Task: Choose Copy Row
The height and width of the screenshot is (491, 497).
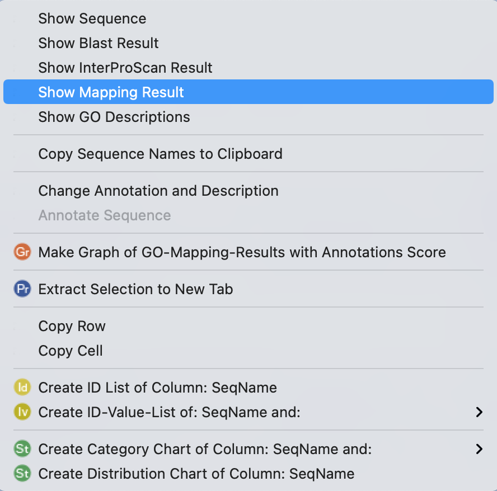Action: coord(72,326)
